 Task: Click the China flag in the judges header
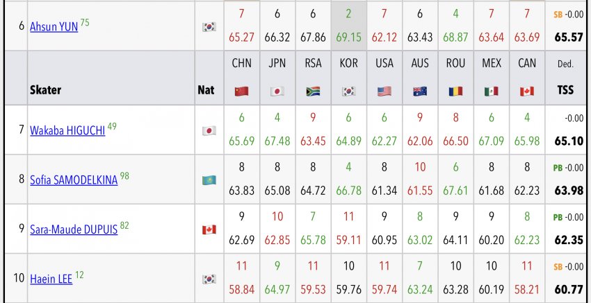click(x=241, y=91)
